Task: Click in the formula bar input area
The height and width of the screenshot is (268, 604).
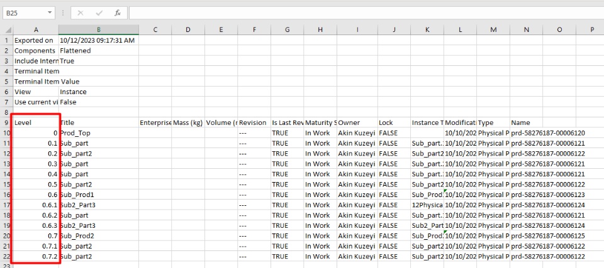Action: (365, 13)
